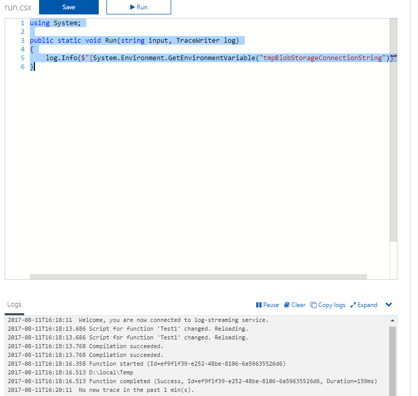The image size is (418, 396).
Task: Save the run.csx script
Action: click(68, 7)
